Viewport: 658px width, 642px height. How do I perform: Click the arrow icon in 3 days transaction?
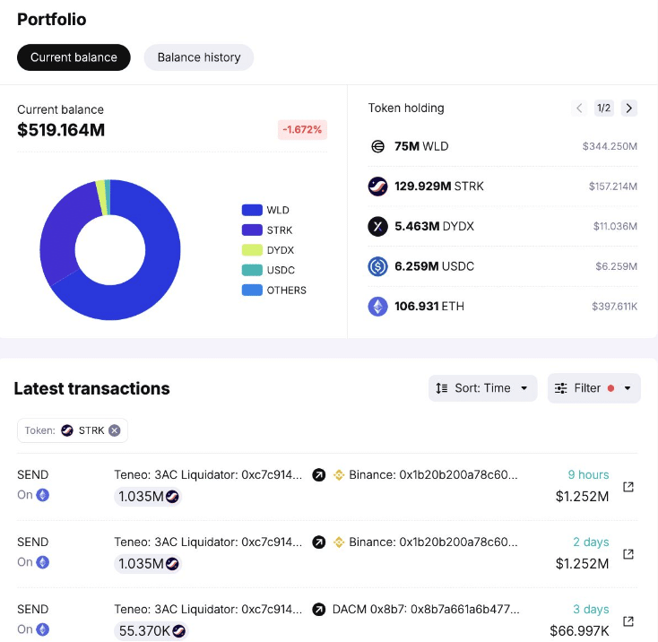pyautogui.click(x=319, y=609)
